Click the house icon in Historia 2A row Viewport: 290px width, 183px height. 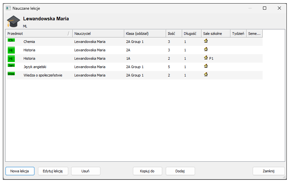(206, 49)
